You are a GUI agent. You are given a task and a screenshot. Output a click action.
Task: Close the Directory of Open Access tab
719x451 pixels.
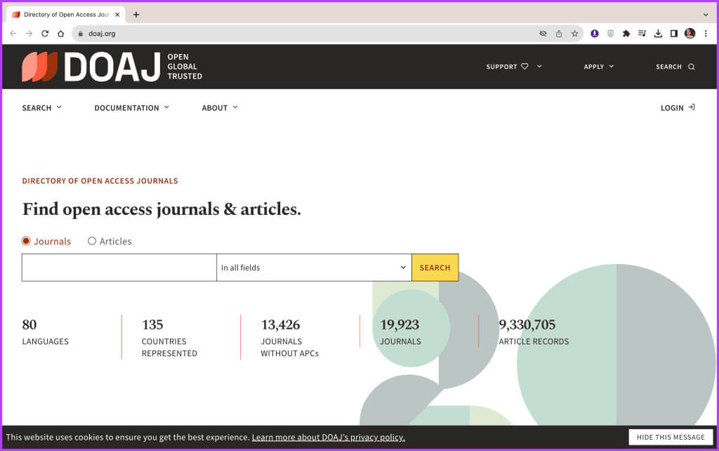(x=117, y=15)
